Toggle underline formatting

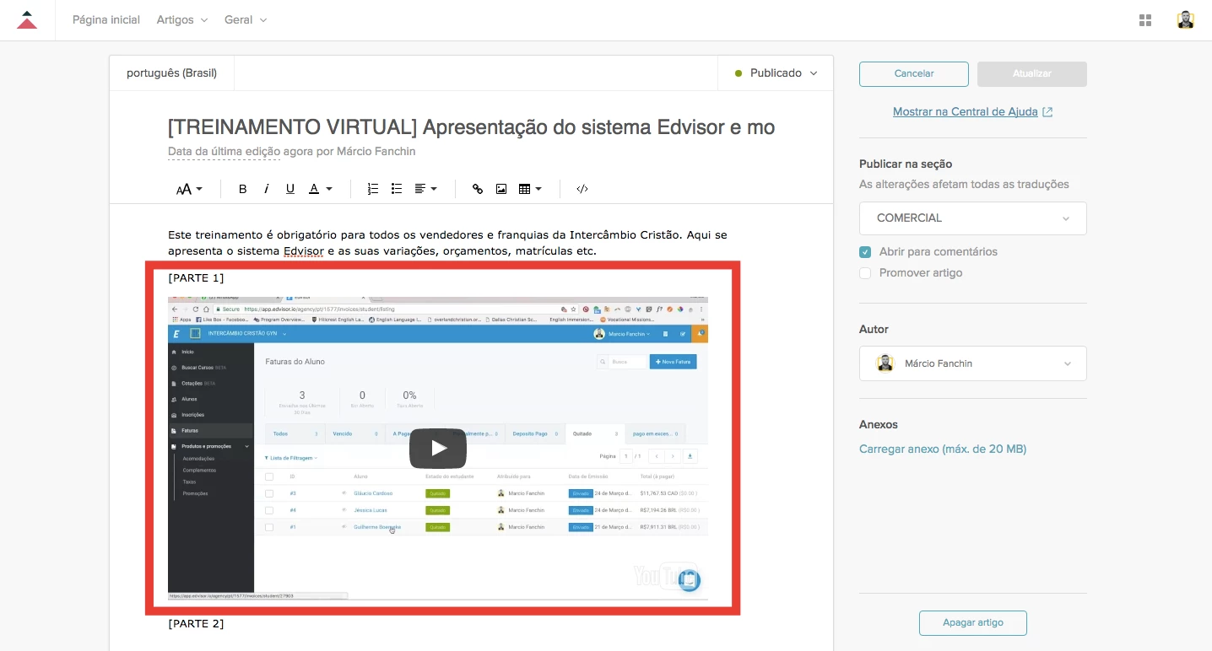click(290, 189)
